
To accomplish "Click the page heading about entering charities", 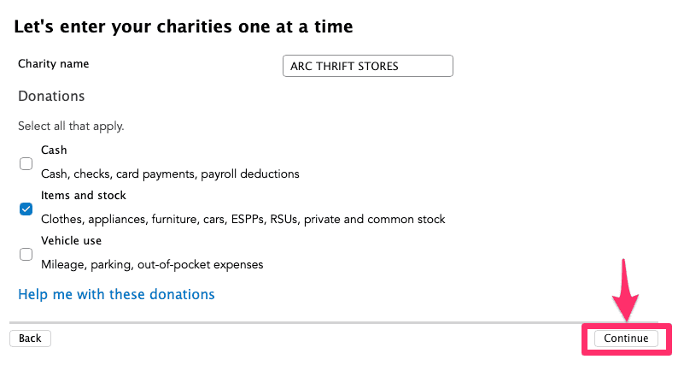I will (184, 26).
